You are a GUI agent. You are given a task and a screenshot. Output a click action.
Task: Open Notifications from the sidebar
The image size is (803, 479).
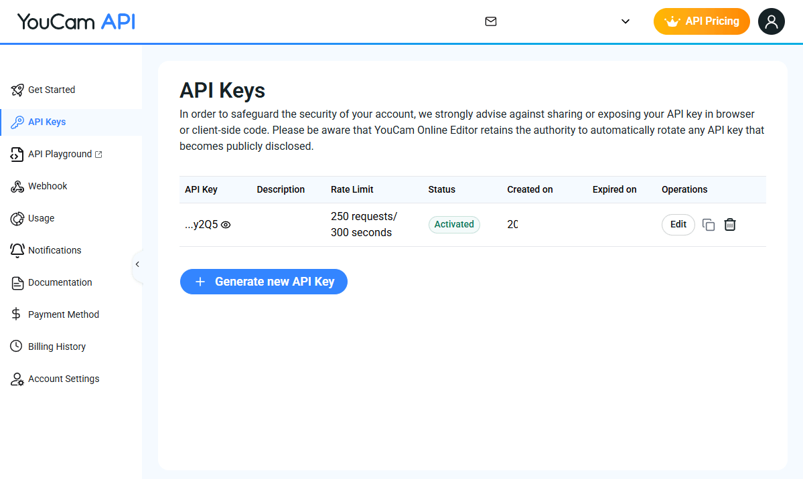[53, 250]
